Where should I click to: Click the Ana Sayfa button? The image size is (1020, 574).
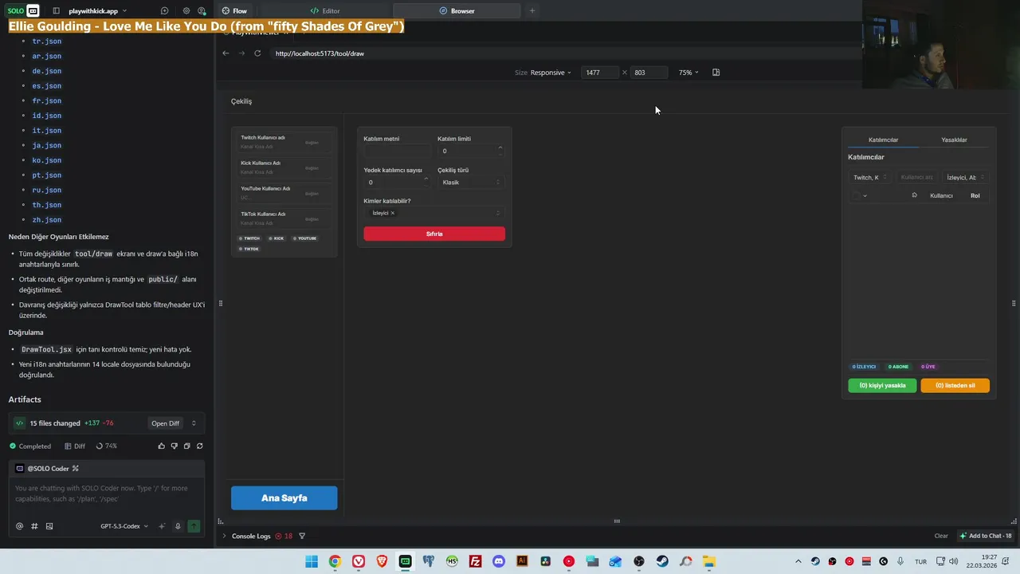284,497
